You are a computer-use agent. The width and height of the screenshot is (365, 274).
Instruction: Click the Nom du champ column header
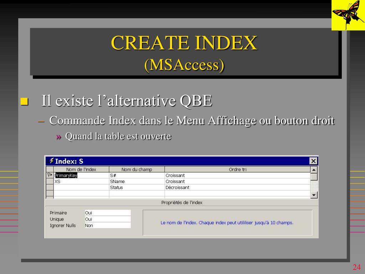pyautogui.click(x=137, y=169)
